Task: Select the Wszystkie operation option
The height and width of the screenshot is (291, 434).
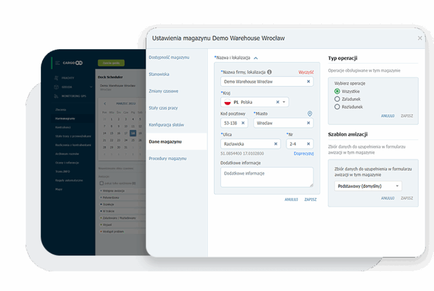Action: [337, 92]
